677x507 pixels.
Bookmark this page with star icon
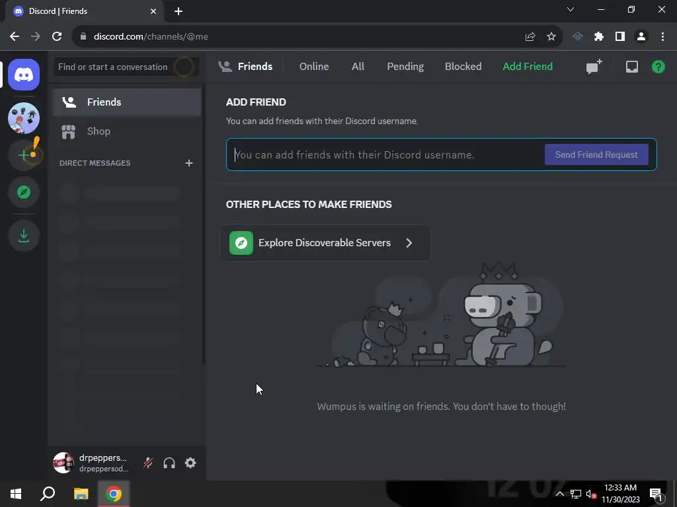click(x=551, y=37)
